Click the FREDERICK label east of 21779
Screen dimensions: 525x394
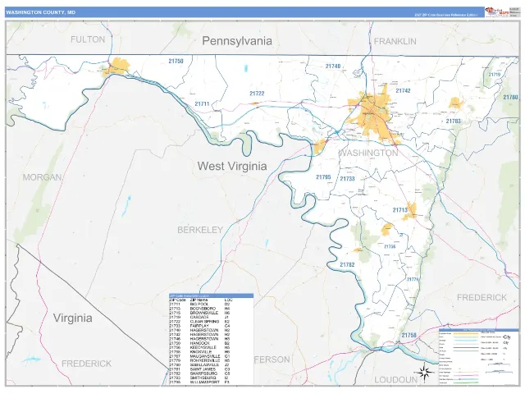(x=482, y=297)
